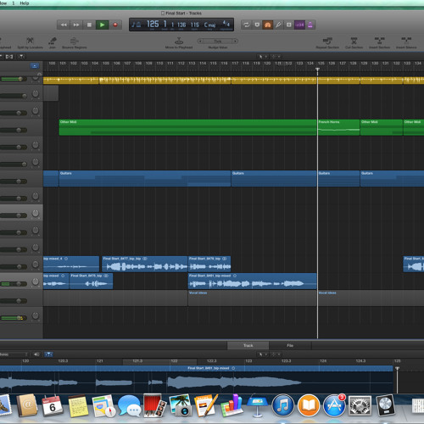
Task: Open the Tracks area left-click tool menu
Action: (263, 57)
